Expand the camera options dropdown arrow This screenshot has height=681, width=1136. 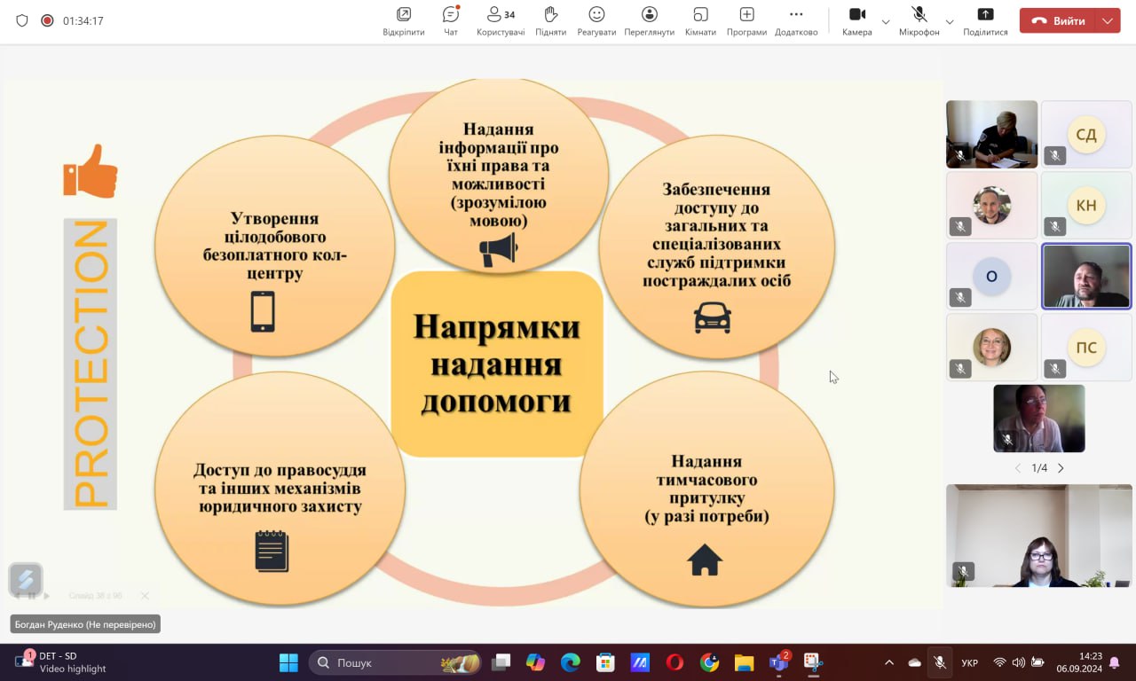tap(886, 21)
